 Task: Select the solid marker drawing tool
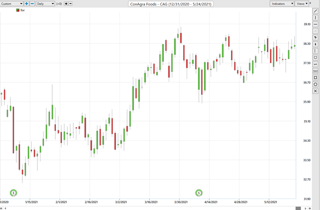315,44
